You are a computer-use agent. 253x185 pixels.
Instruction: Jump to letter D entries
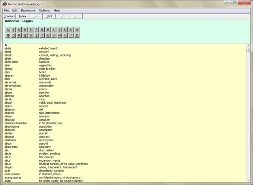[25, 30]
